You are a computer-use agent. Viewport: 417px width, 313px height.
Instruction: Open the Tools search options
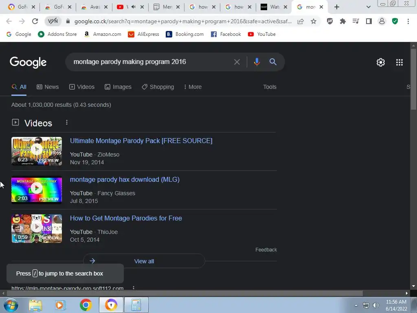pos(270,87)
